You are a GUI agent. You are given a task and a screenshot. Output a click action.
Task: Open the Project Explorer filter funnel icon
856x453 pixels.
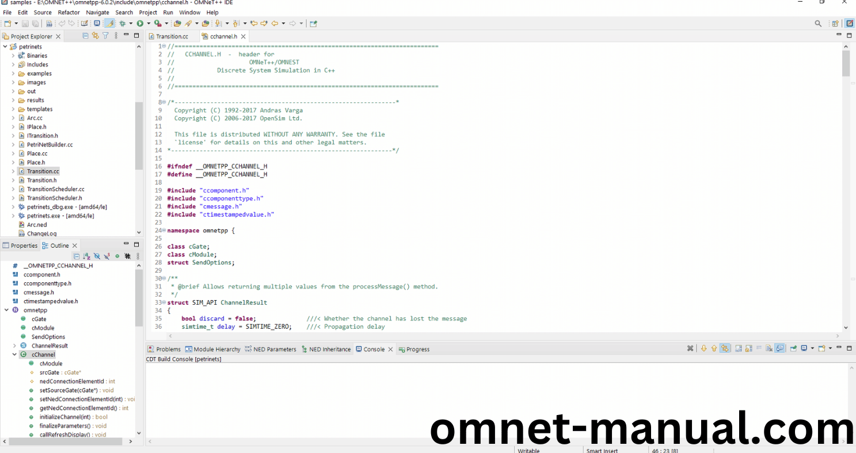tap(105, 36)
